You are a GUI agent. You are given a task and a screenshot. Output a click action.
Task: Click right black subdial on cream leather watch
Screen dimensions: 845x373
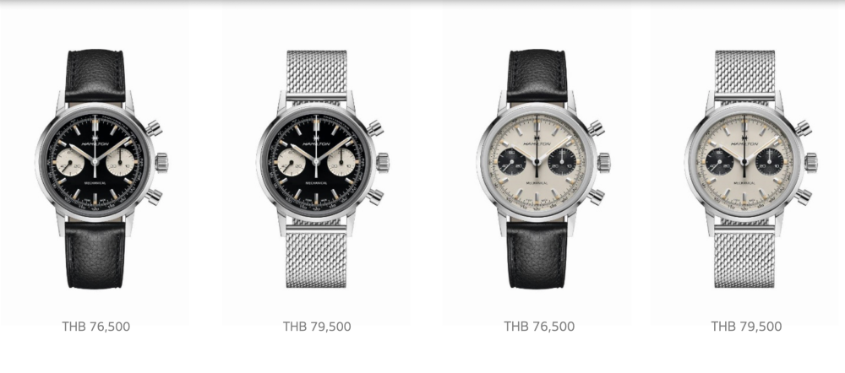(x=562, y=162)
